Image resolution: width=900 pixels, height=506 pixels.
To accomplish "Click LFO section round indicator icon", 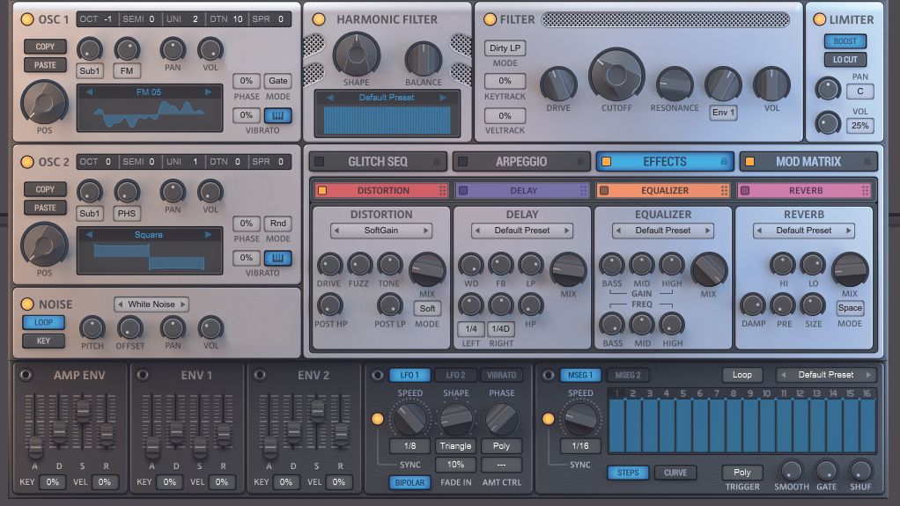I will tap(377, 375).
